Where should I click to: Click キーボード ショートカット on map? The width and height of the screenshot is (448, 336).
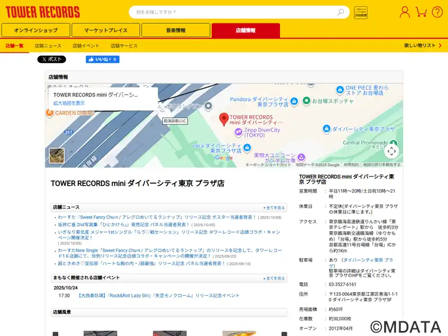point(268,165)
